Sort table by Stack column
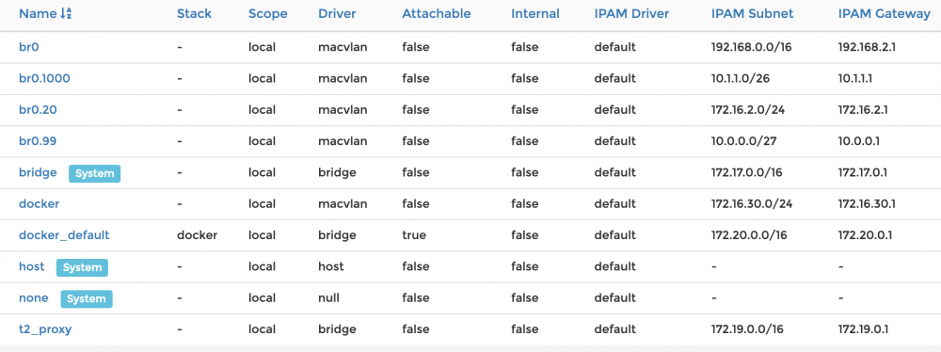The image size is (941, 352). click(195, 14)
